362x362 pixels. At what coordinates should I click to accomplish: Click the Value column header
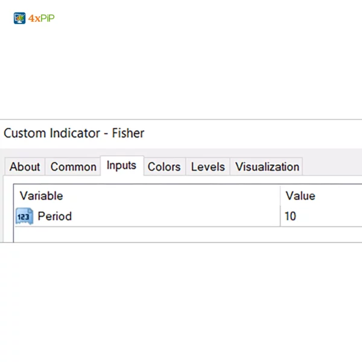[300, 195]
